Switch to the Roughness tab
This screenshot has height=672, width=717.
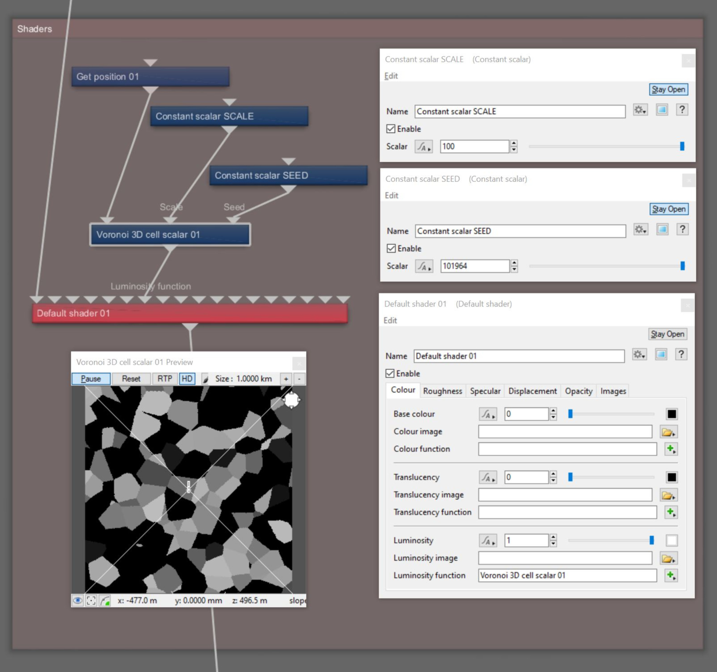click(x=442, y=391)
